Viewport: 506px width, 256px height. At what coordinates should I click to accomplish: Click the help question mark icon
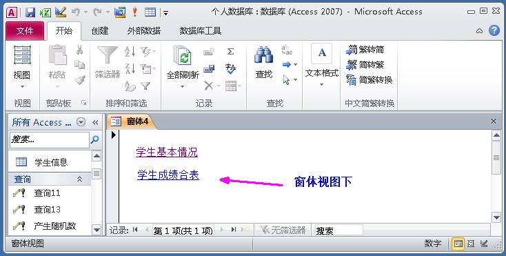(494, 30)
